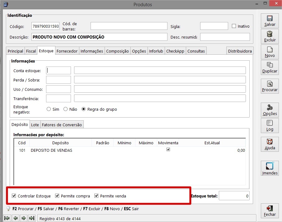
Task: Open the Consultas tab
Action: click(x=196, y=51)
